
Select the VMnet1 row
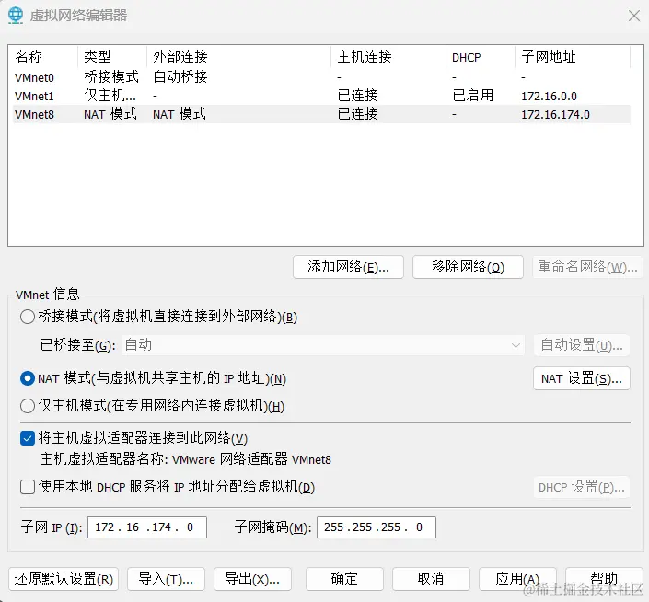pyautogui.click(x=321, y=96)
